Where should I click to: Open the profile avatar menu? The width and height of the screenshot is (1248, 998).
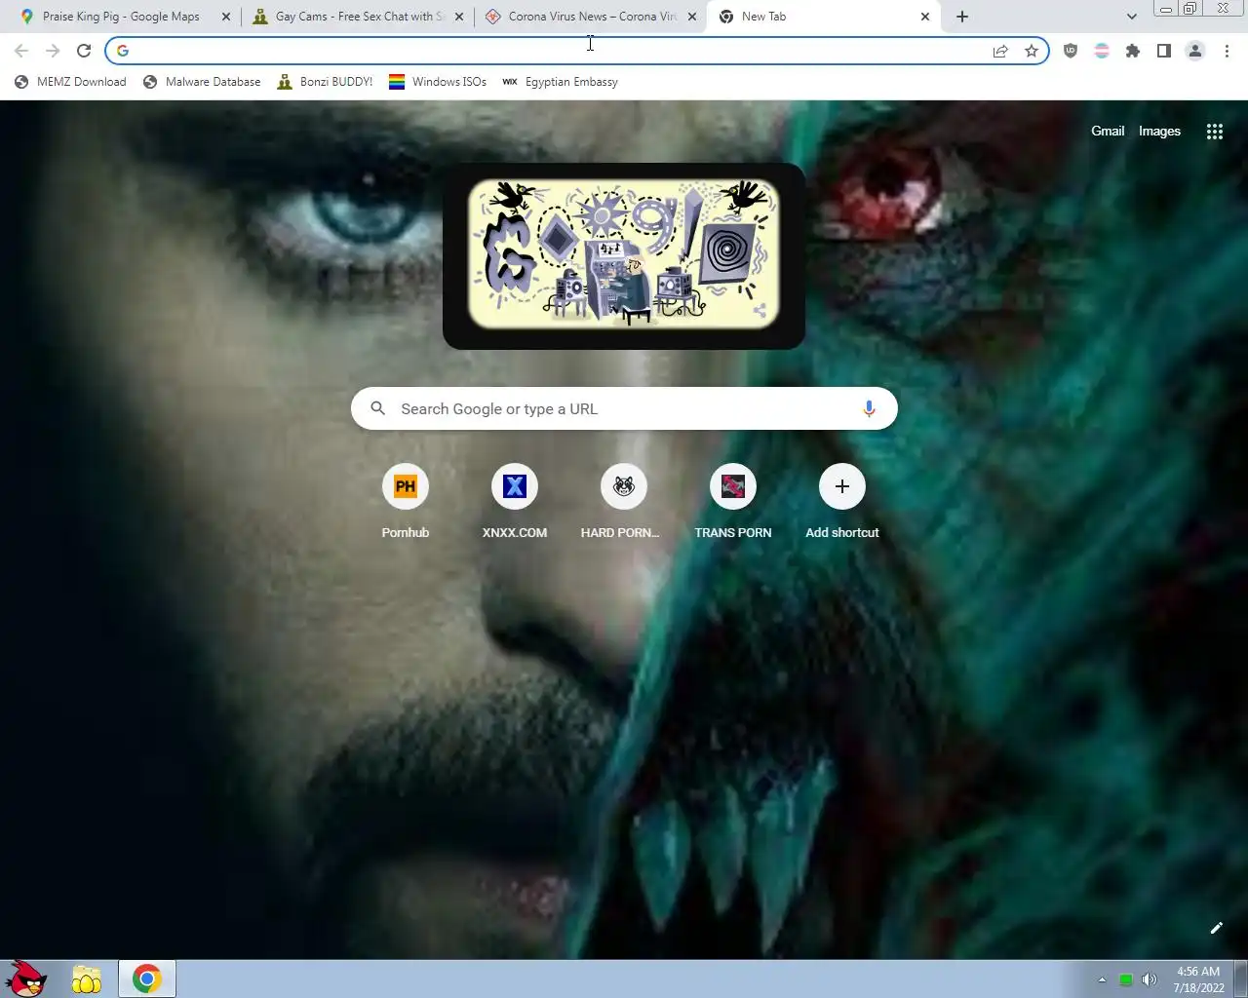[1195, 51]
